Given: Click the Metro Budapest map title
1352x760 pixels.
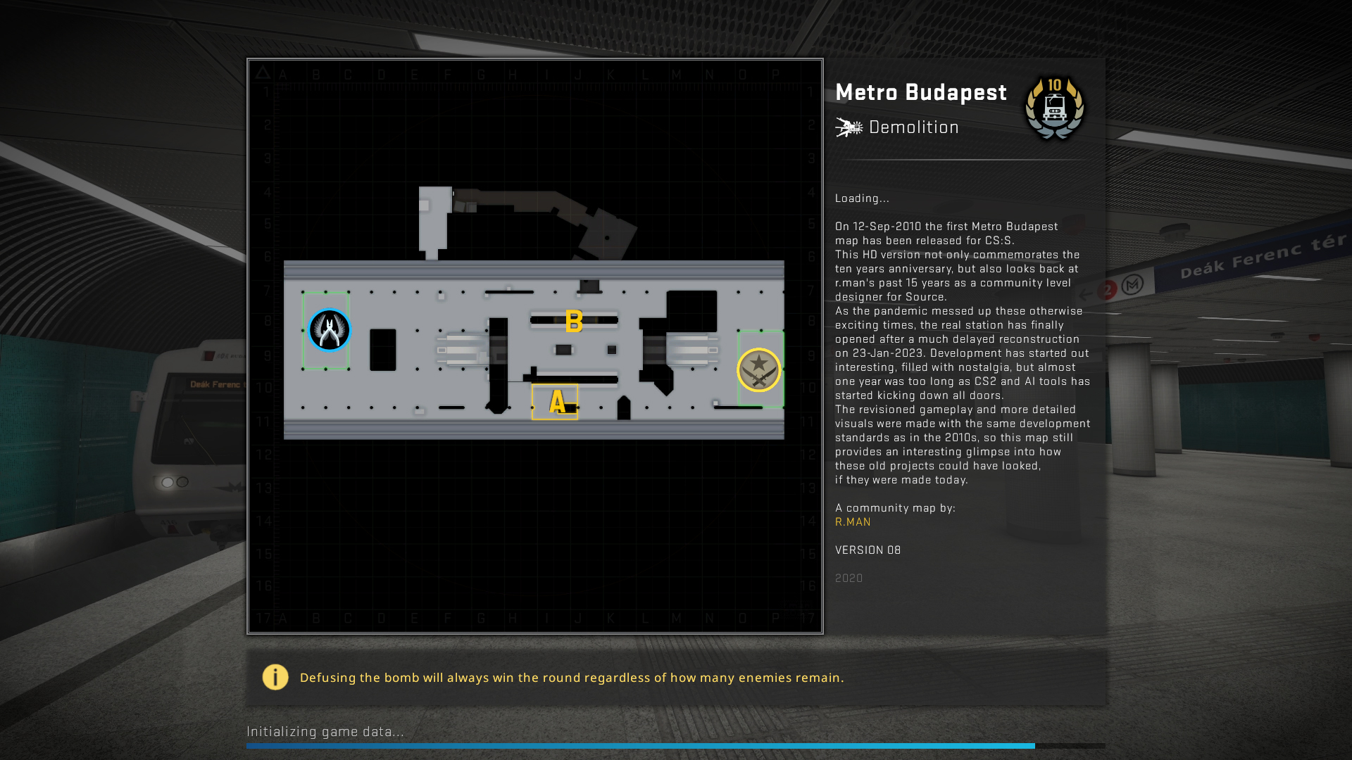Looking at the screenshot, I should 921,92.
